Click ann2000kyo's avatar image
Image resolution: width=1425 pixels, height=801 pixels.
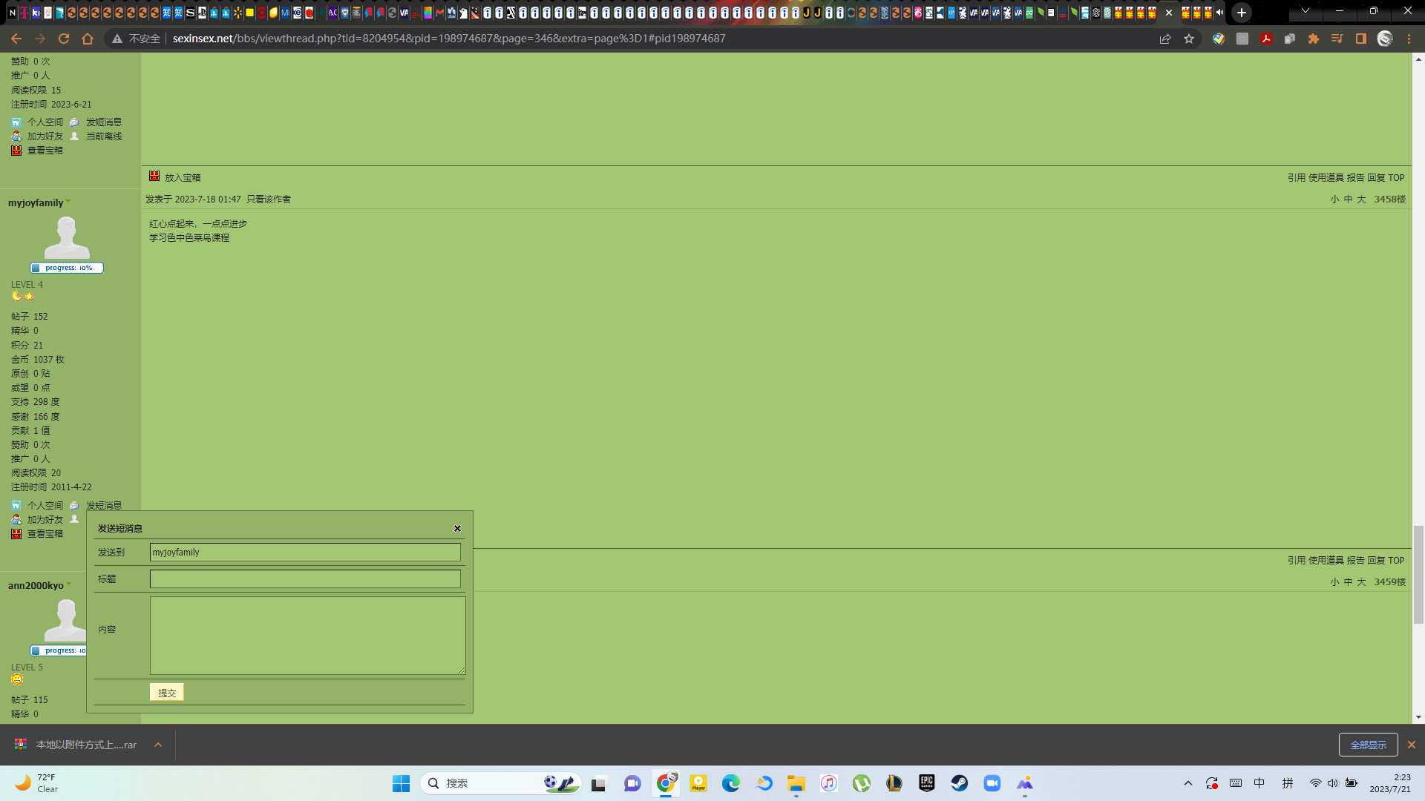pyautogui.click(x=65, y=620)
